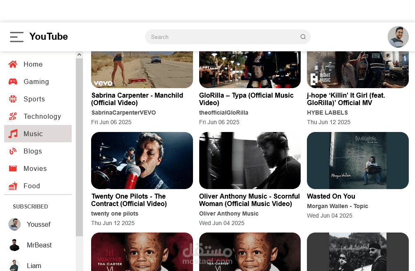Image resolution: width=415 pixels, height=271 pixels.
Task: Click the search magnifier icon
Action: pos(303,37)
